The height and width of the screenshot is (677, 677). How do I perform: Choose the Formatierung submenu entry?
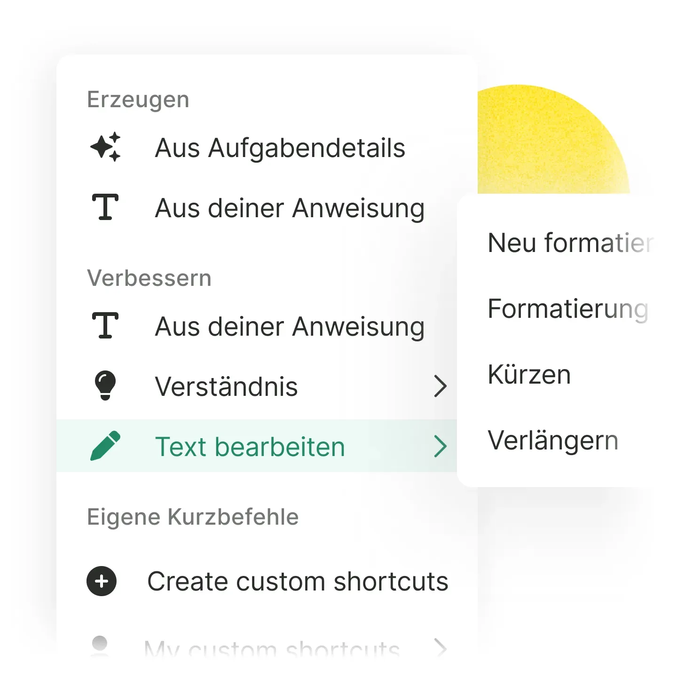[x=568, y=309]
